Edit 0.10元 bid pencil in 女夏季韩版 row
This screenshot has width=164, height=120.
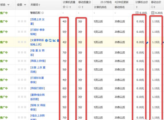point(147,43)
